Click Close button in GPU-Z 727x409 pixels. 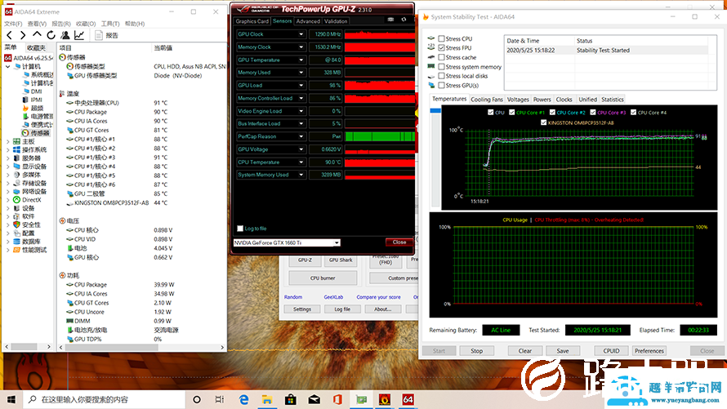pyautogui.click(x=399, y=242)
